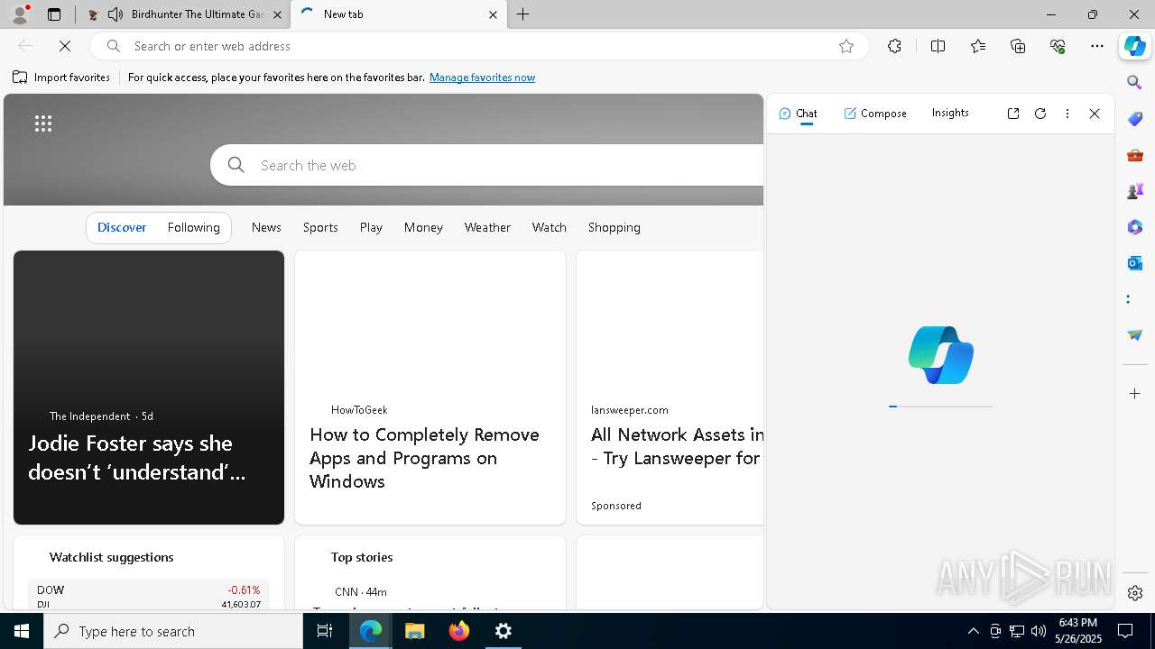Open the Extensions puzzle icon
Screen dimensions: 1155x649
coord(894,46)
